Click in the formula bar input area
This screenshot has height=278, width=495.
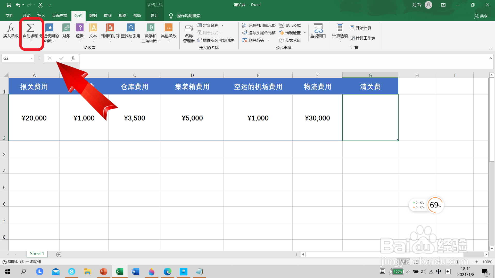pyautogui.click(x=284, y=61)
